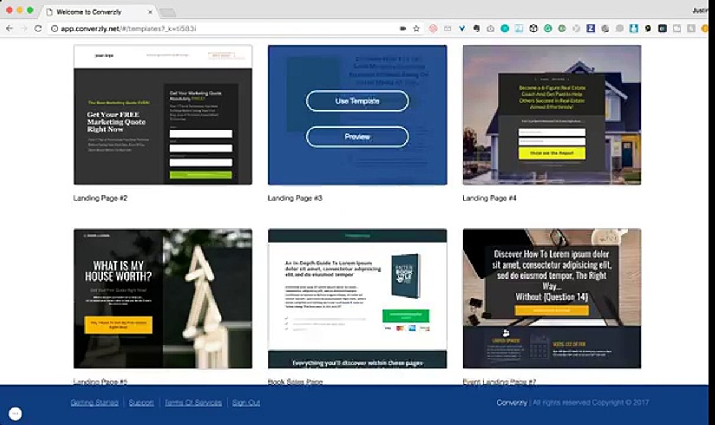Click the Landing Page #4 label
The width and height of the screenshot is (715, 425).
(489, 198)
